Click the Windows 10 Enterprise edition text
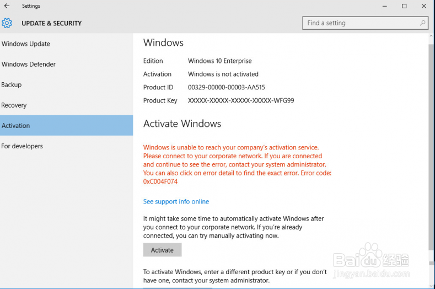 [x=220, y=61]
